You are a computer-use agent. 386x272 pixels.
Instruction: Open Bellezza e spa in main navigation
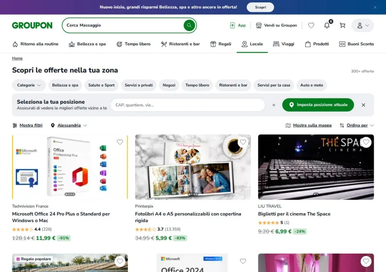(87, 44)
